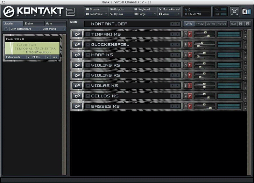Open the TIMPANI KS edit gear icon

(x=77, y=34)
